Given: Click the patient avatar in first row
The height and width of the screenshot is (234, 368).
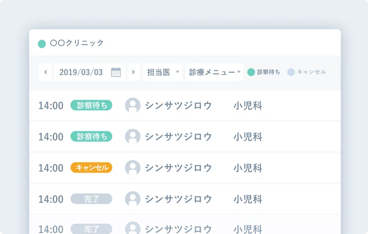Looking at the screenshot, I should coord(133,105).
